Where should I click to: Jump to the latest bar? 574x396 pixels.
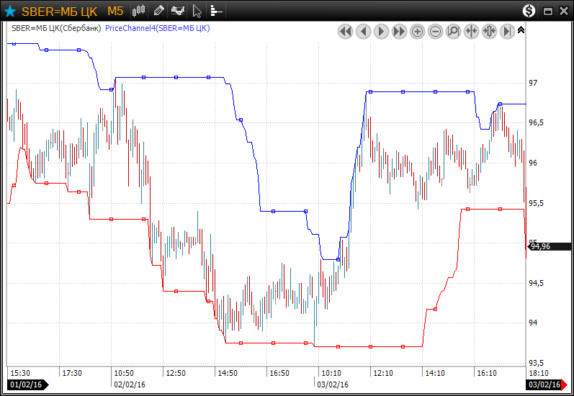(x=508, y=31)
